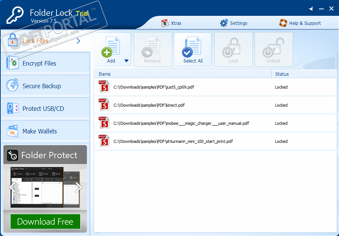339x236 pixels.
Task: Show the next Folder Protect slide
Action: coord(78,187)
